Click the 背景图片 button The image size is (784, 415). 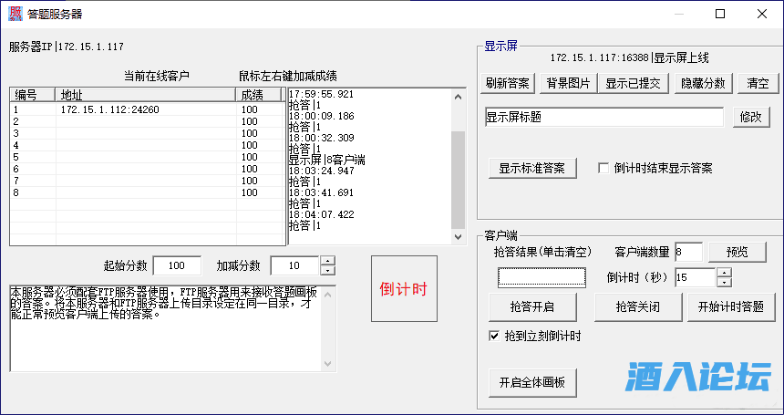coord(568,83)
